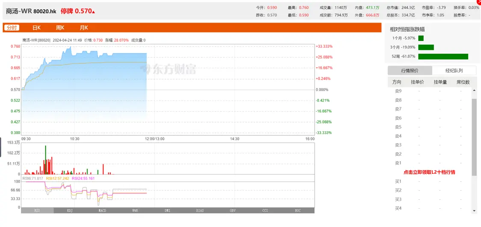481x227 pixels.
Task: Click the 方向 column header
Action: pos(397,82)
